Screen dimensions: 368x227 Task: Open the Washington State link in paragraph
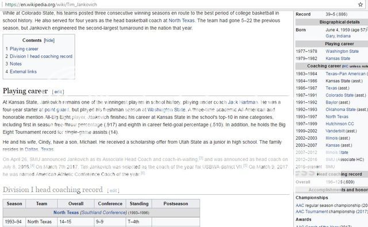pos(166,110)
